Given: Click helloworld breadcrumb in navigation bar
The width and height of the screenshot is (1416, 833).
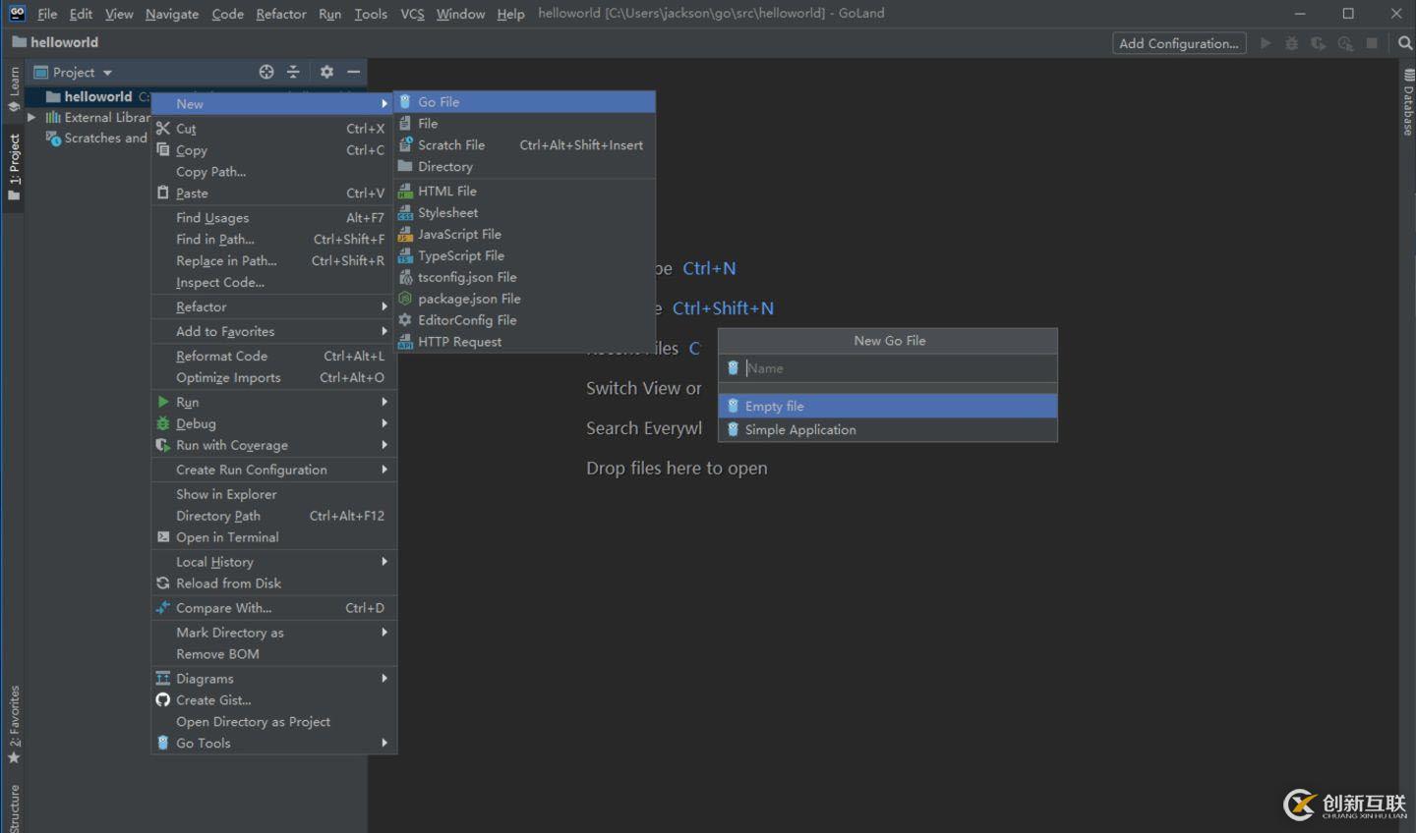Looking at the screenshot, I should (x=55, y=42).
